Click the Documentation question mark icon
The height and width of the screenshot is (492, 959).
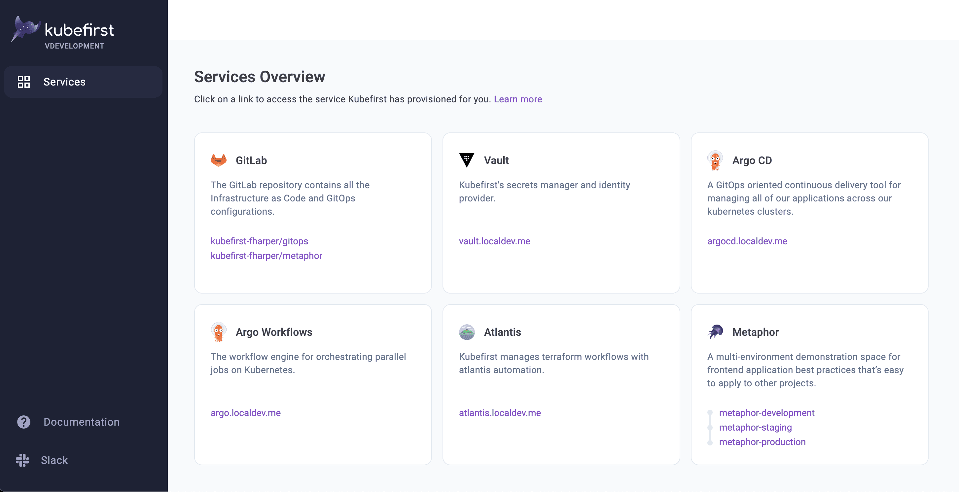24,421
